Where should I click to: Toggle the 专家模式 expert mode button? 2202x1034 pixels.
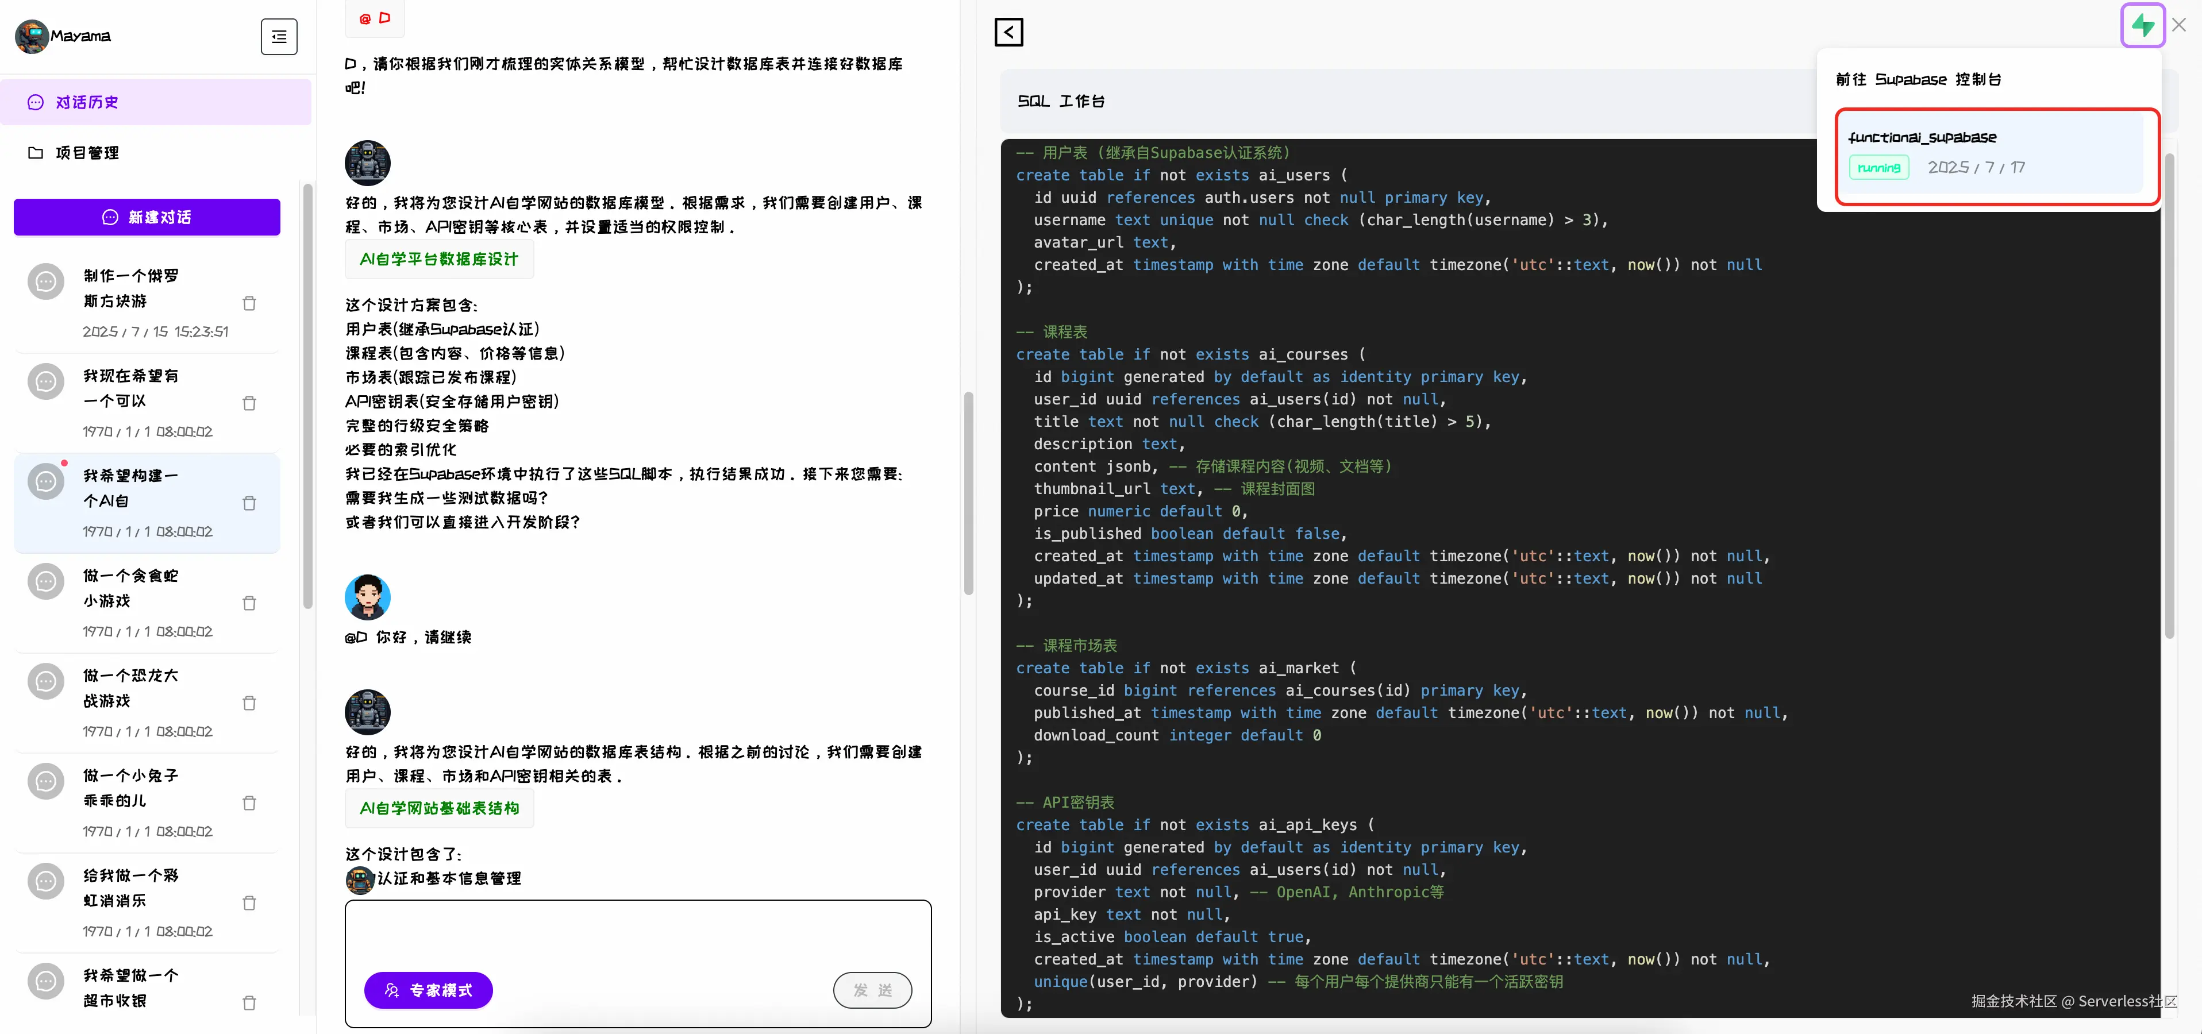click(428, 990)
